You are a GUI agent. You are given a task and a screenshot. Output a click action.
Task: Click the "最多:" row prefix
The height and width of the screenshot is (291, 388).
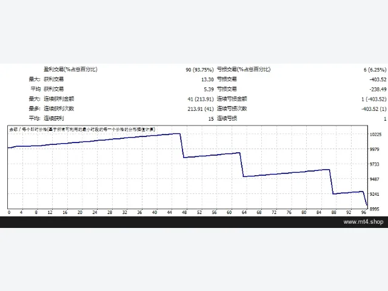35,109
